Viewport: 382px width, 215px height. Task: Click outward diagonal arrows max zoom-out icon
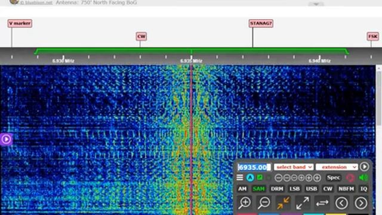pos(303,203)
